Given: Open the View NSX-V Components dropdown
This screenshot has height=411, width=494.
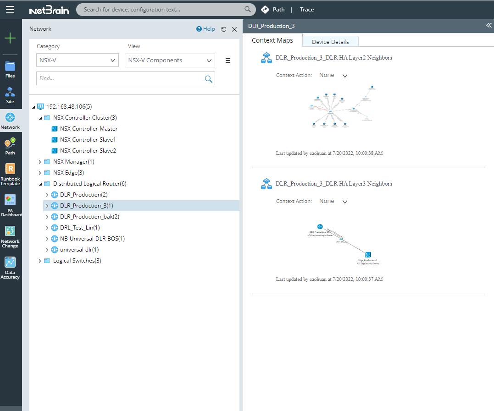Looking at the screenshot, I should (170, 60).
